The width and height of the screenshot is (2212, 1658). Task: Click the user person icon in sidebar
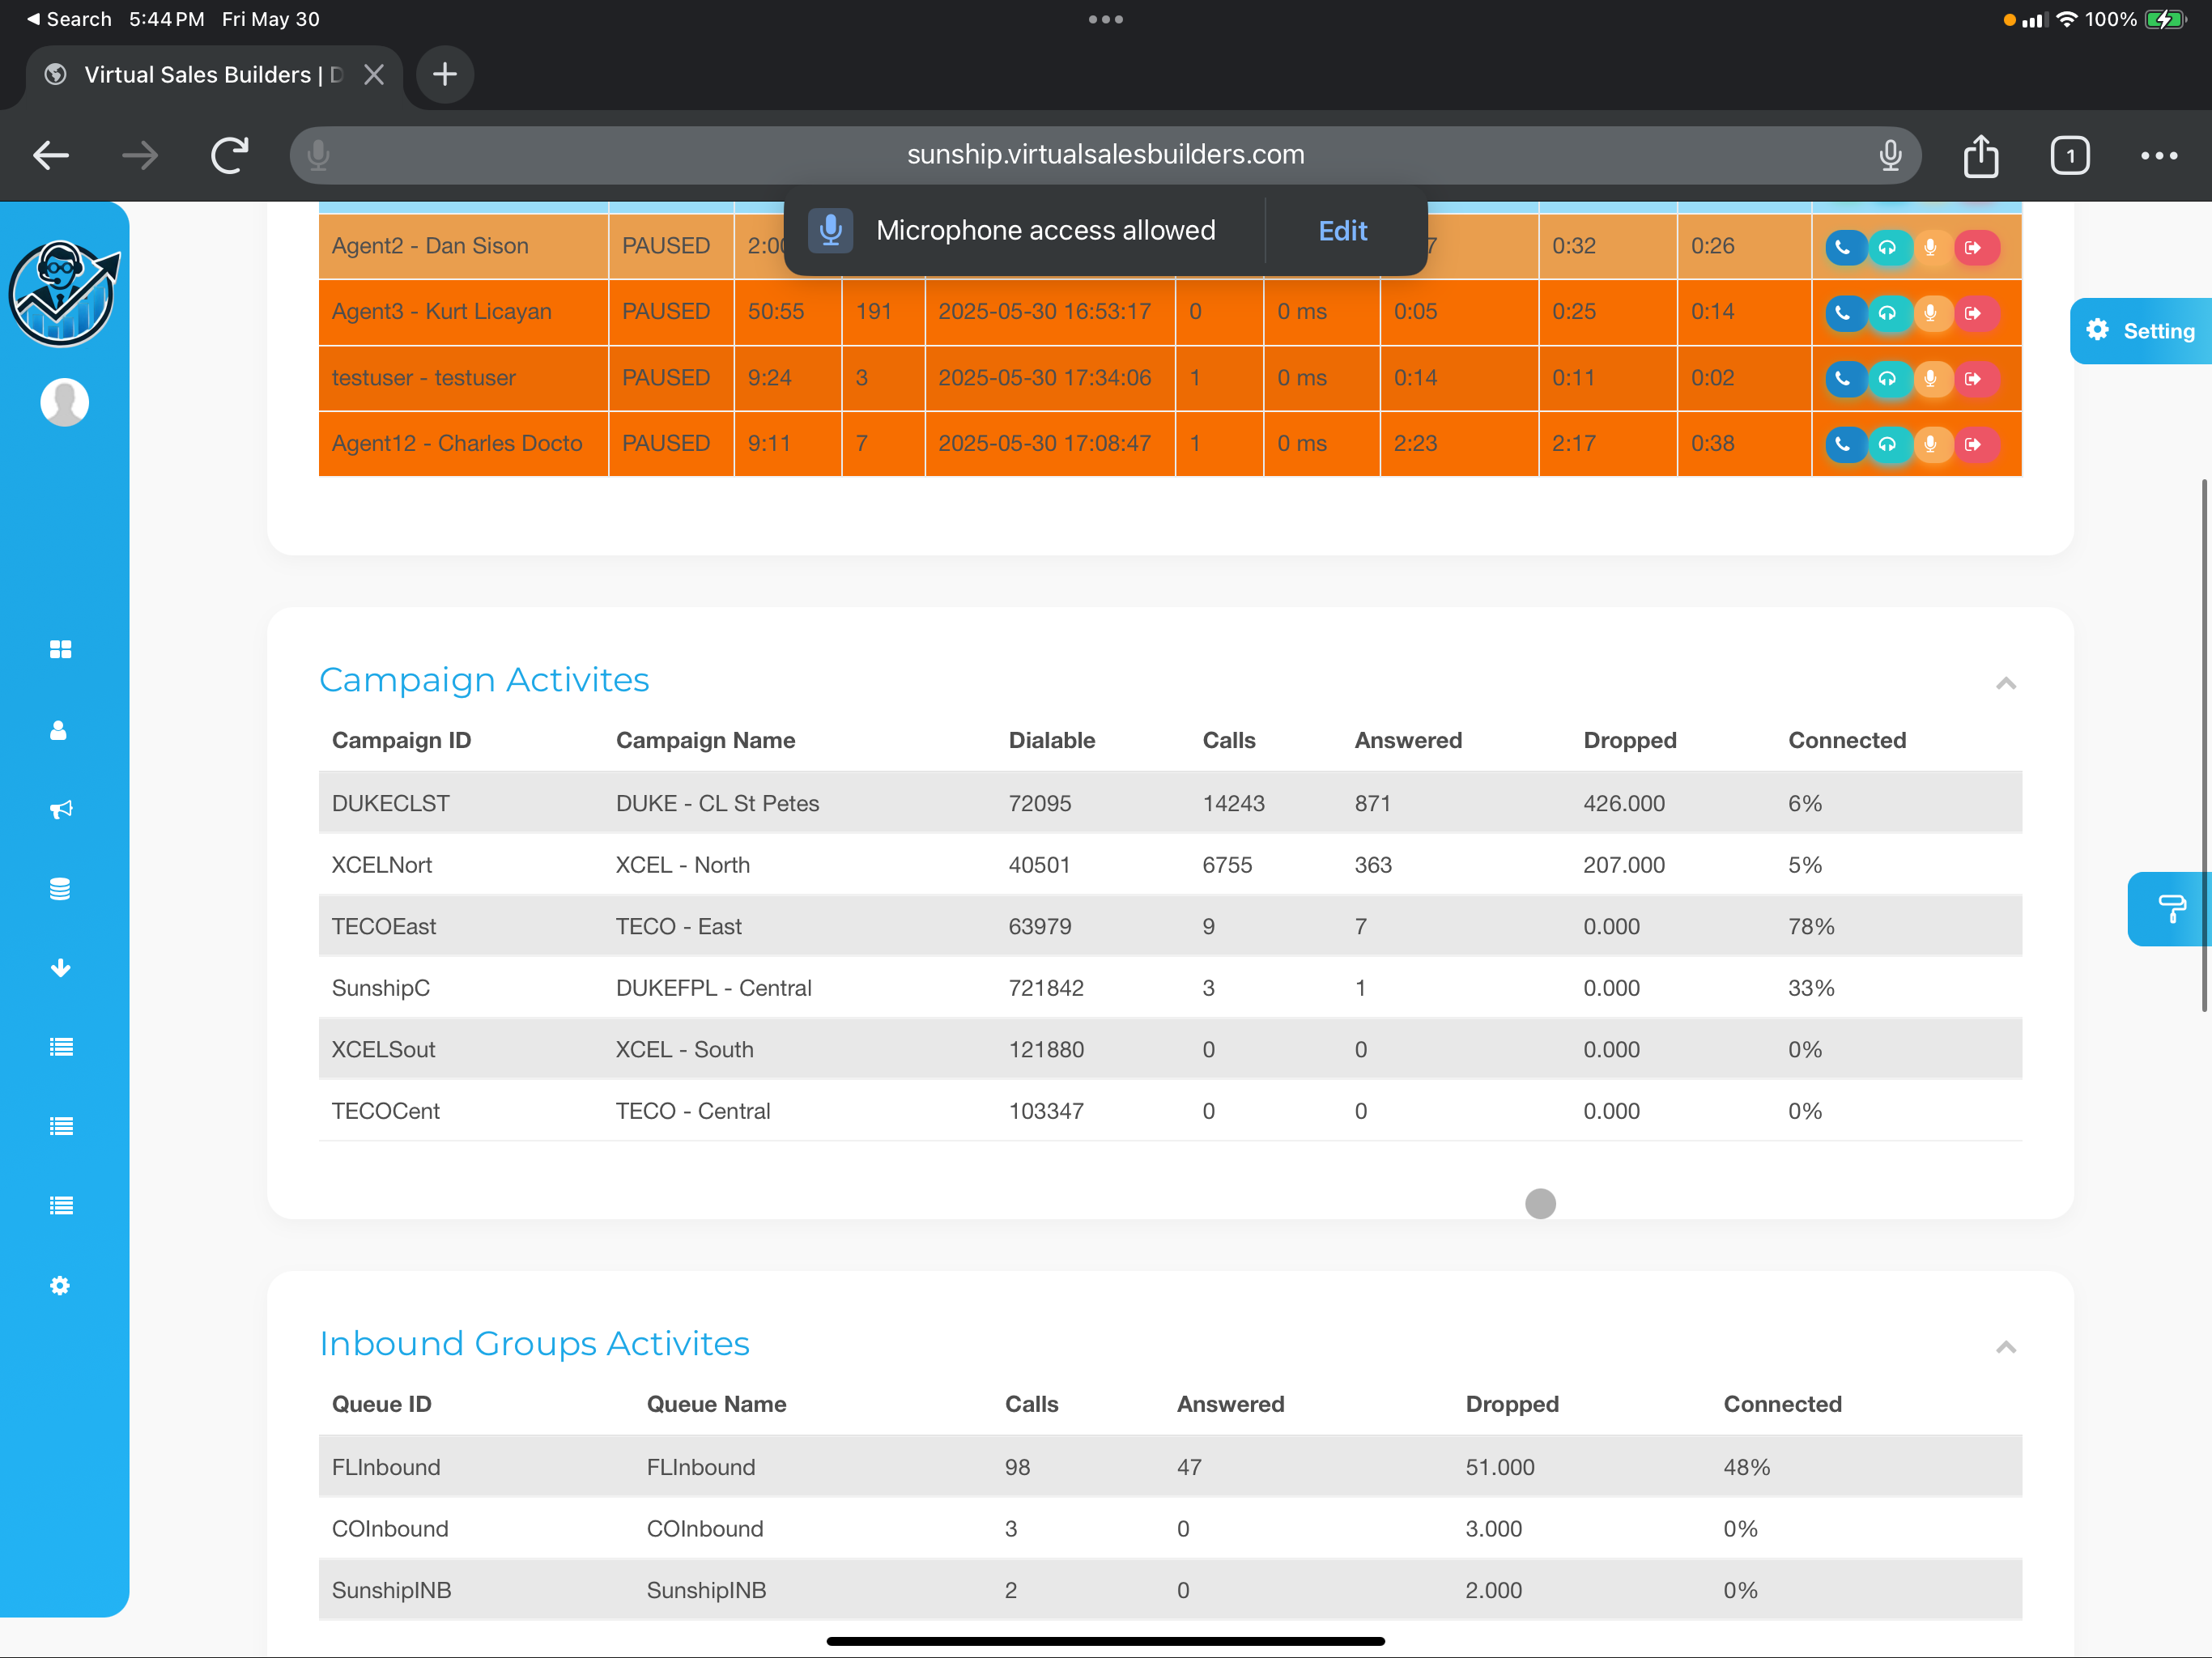(x=59, y=730)
